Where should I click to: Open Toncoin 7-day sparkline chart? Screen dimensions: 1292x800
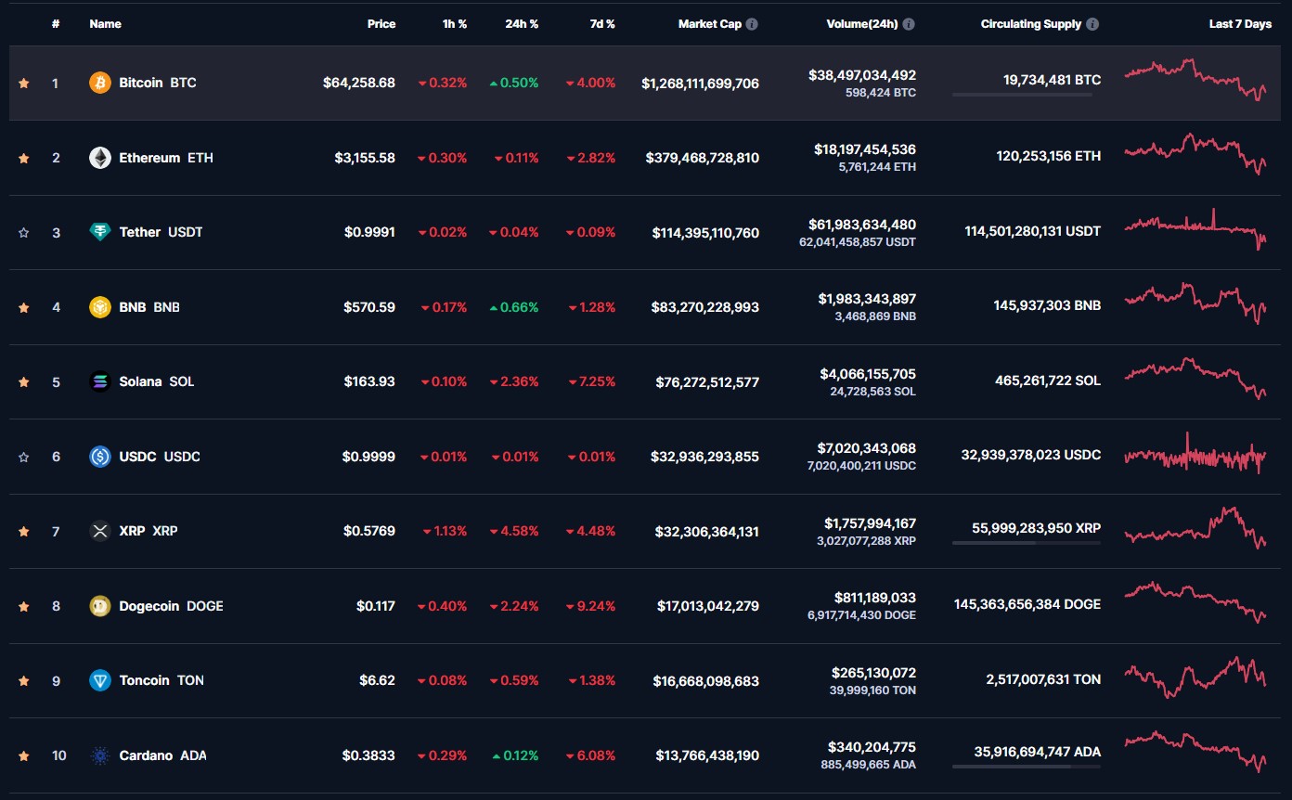coord(1195,677)
